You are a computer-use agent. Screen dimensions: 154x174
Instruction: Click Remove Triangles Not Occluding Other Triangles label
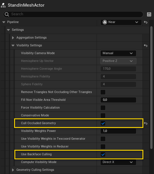(57, 92)
